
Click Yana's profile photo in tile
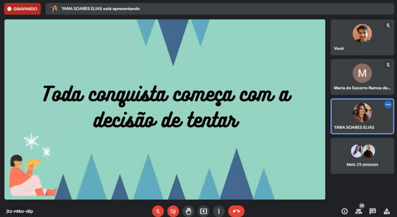362,113
